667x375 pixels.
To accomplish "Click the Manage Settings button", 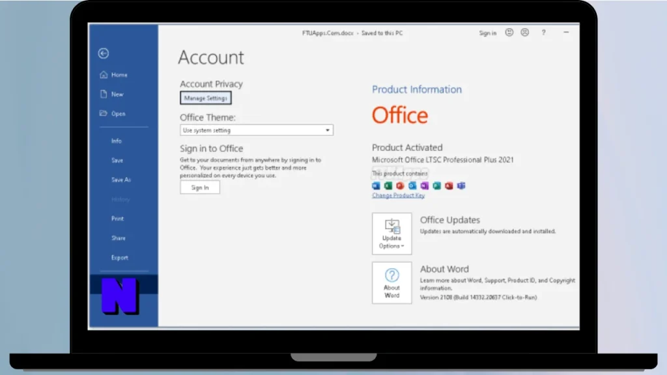I will click(x=206, y=98).
